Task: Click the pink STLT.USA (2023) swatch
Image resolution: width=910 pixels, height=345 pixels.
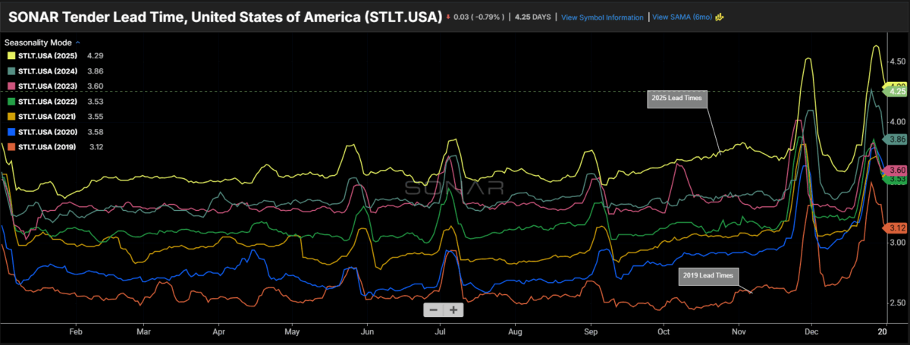Action: (x=11, y=86)
